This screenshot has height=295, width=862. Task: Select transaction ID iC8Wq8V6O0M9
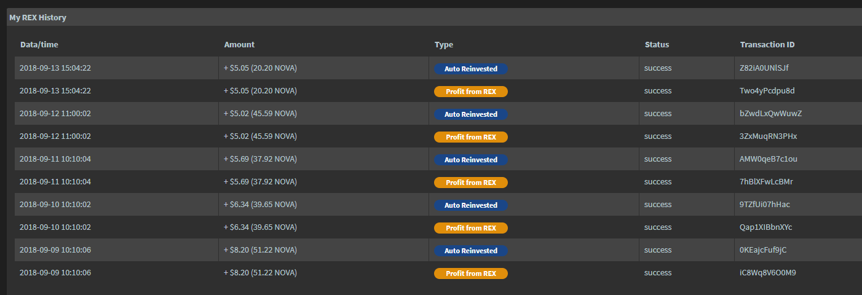tap(767, 273)
